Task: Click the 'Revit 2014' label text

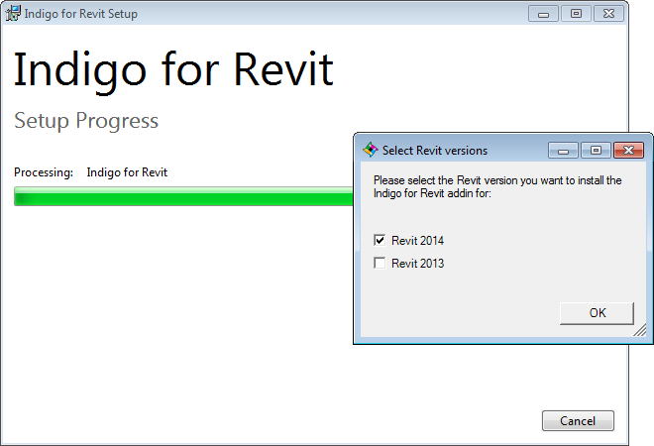Action: click(x=417, y=241)
